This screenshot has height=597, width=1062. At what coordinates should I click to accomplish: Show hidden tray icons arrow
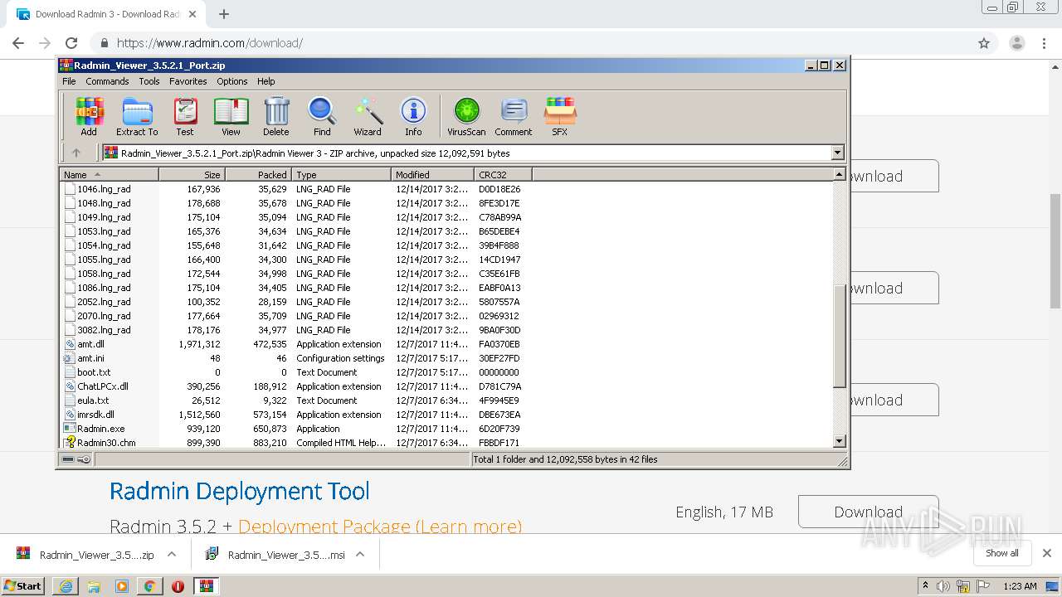(x=926, y=586)
